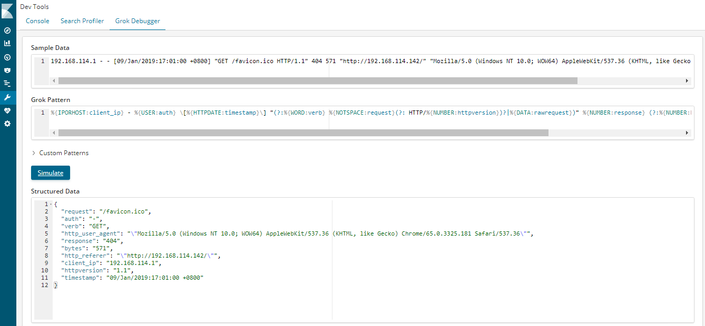Click inside the Grok Pattern editor text
This screenshot has height=326, width=705.
click(370, 113)
